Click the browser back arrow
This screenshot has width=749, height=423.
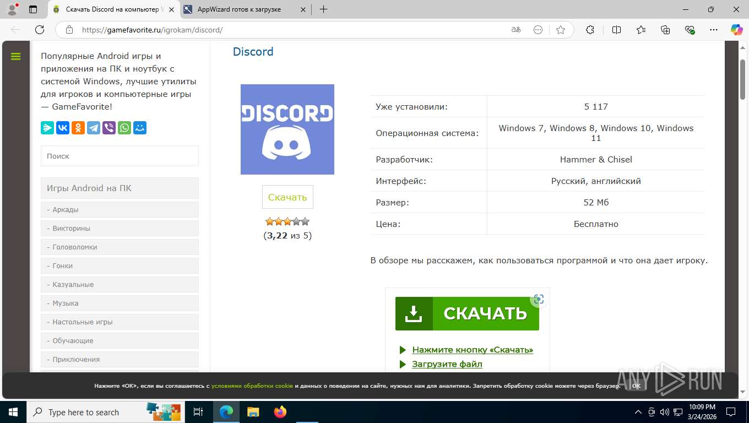tap(15, 30)
